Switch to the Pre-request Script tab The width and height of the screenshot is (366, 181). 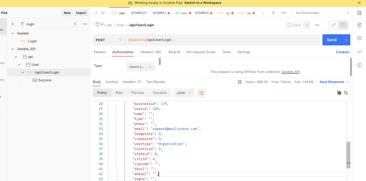[201, 52]
